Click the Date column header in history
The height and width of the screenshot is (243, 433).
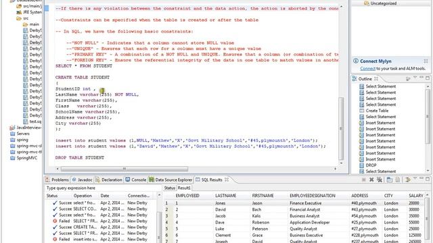pyautogui.click(x=105, y=195)
